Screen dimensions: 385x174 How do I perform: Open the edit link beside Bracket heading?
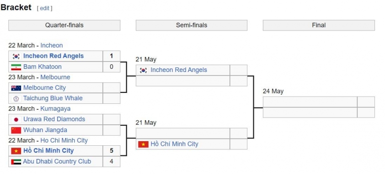pos(44,8)
